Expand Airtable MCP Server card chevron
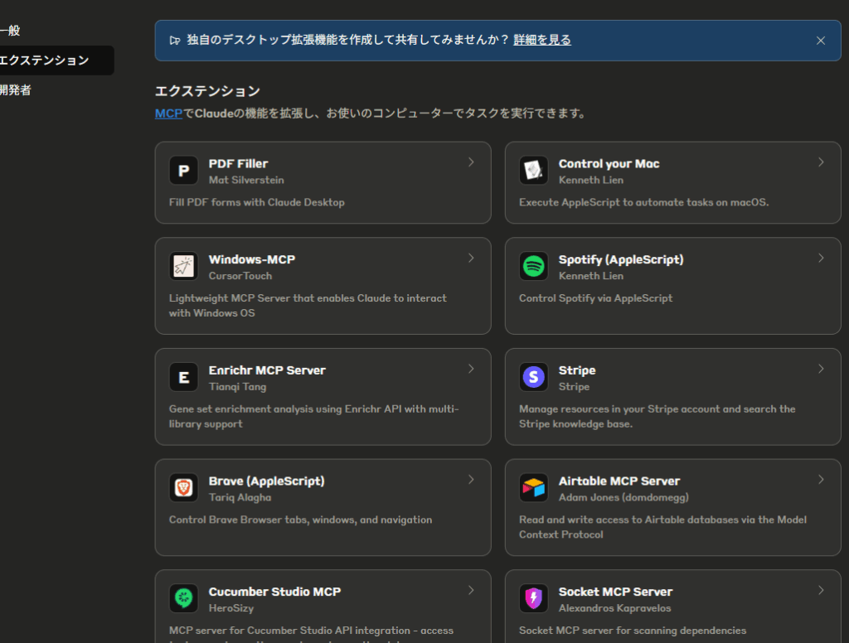 (x=821, y=480)
